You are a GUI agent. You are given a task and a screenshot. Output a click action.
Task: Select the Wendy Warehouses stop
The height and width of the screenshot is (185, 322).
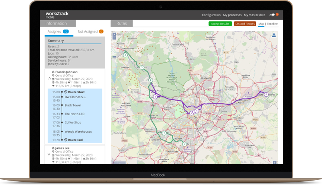tap(78, 132)
